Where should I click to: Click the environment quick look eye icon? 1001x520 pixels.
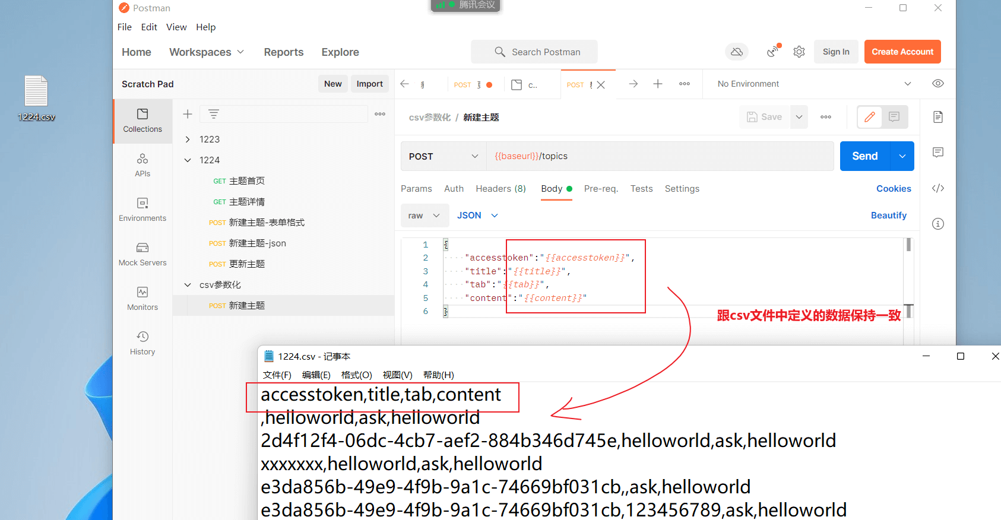(938, 84)
